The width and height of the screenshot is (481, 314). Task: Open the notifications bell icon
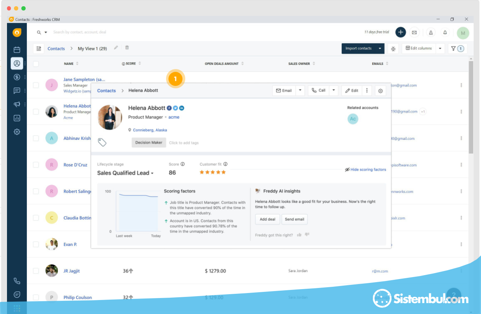(445, 32)
